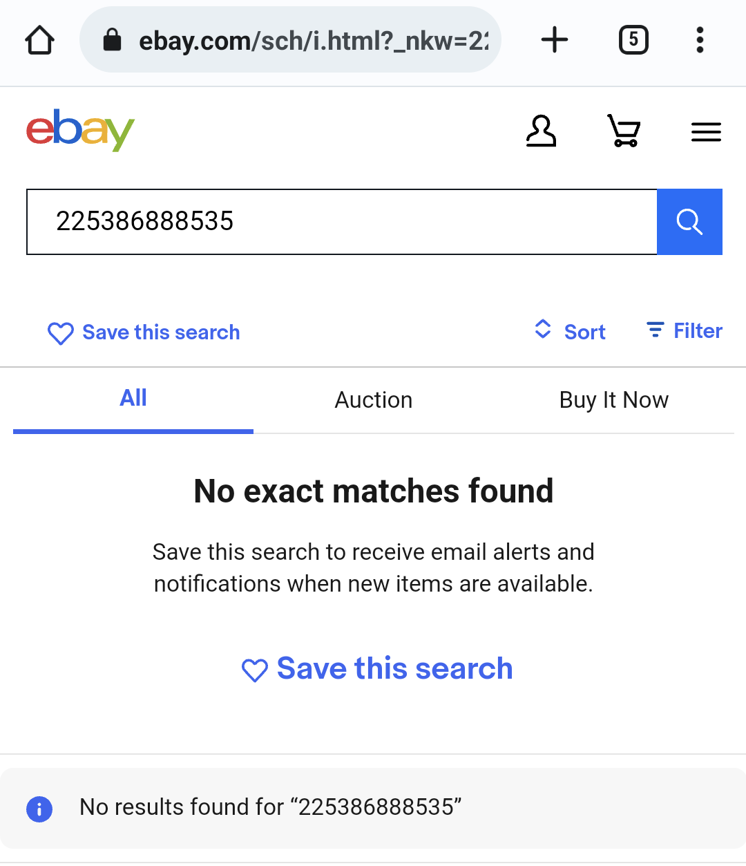The width and height of the screenshot is (746, 866).
Task: Click the top Save this search link
Action: pos(161,332)
